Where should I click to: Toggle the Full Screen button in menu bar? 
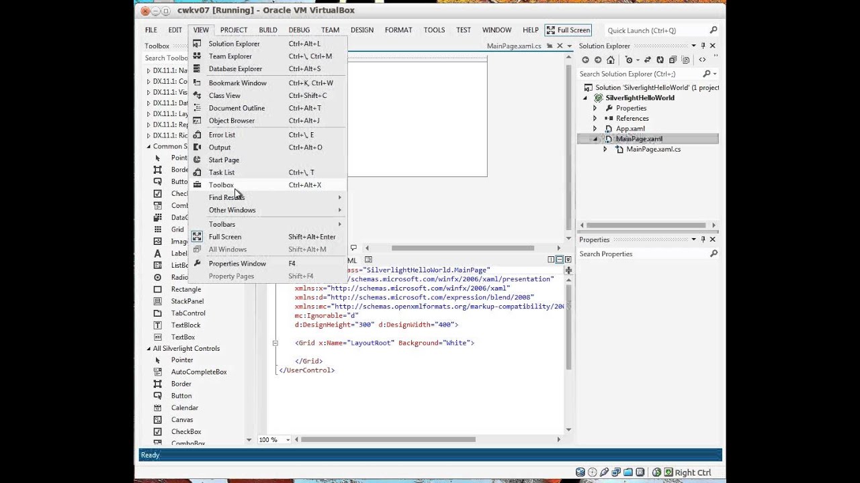(568, 30)
